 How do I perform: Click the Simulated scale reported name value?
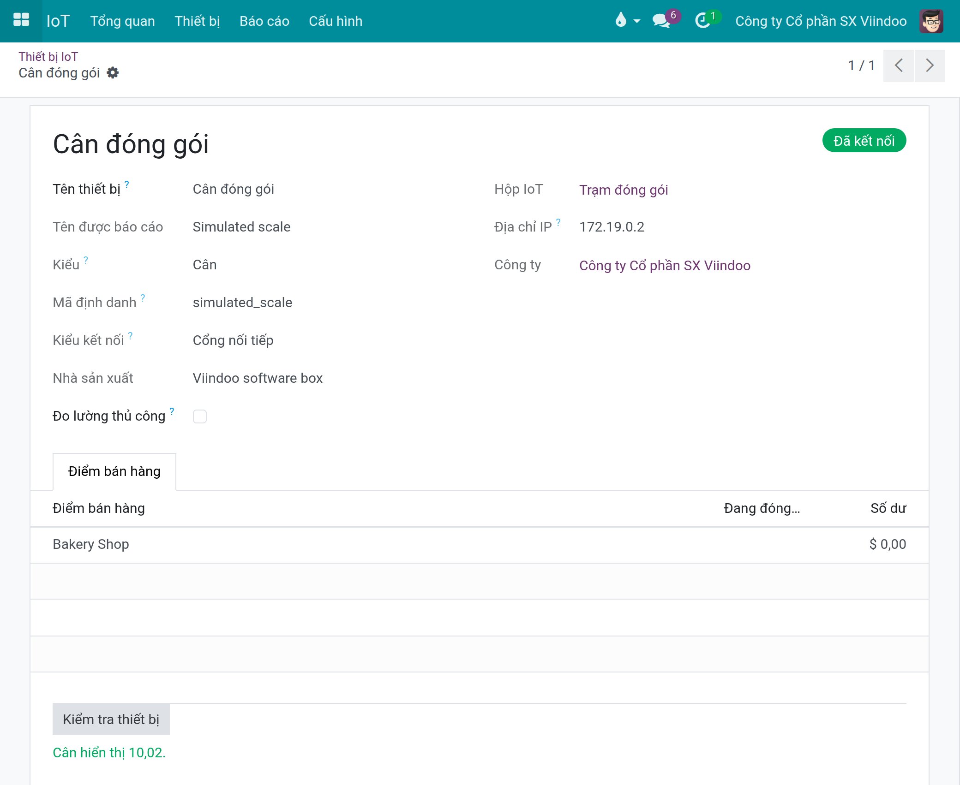[241, 227]
